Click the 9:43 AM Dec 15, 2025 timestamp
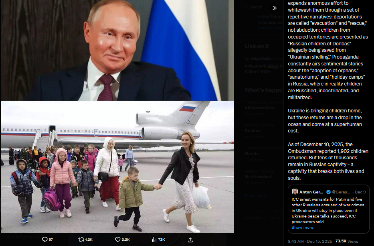The height and width of the screenshot is (246, 374). tap(310, 241)
